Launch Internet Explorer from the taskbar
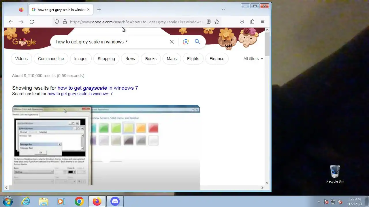This screenshot has width=369, height=207. click(26, 201)
